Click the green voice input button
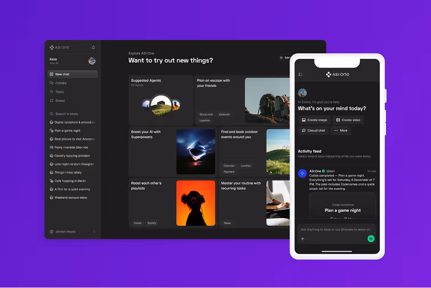The image size is (431, 288). [371, 239]
